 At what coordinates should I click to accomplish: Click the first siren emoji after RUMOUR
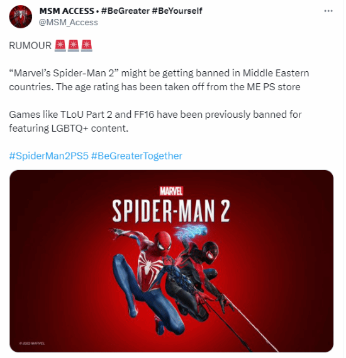click(60, 45)
